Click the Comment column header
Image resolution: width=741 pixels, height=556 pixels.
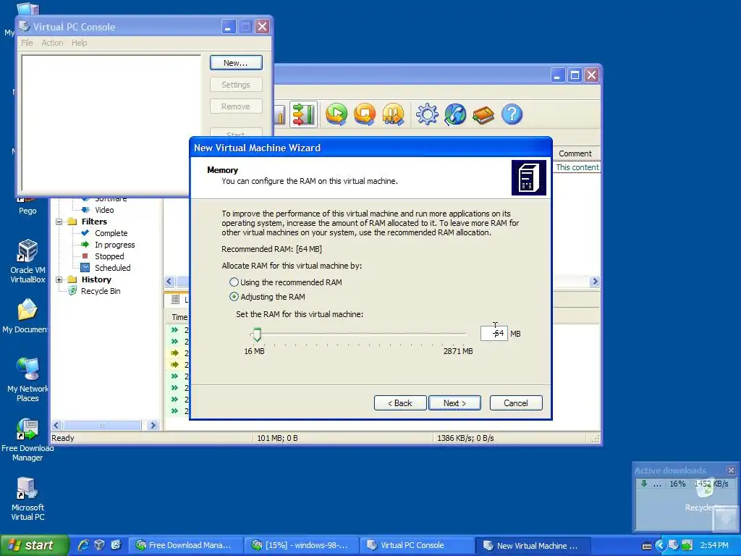point(575,153)
